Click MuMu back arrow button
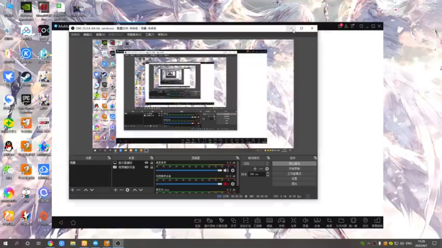Image resolution: width=442 pixels, height=248 pixels. [61, 223]
